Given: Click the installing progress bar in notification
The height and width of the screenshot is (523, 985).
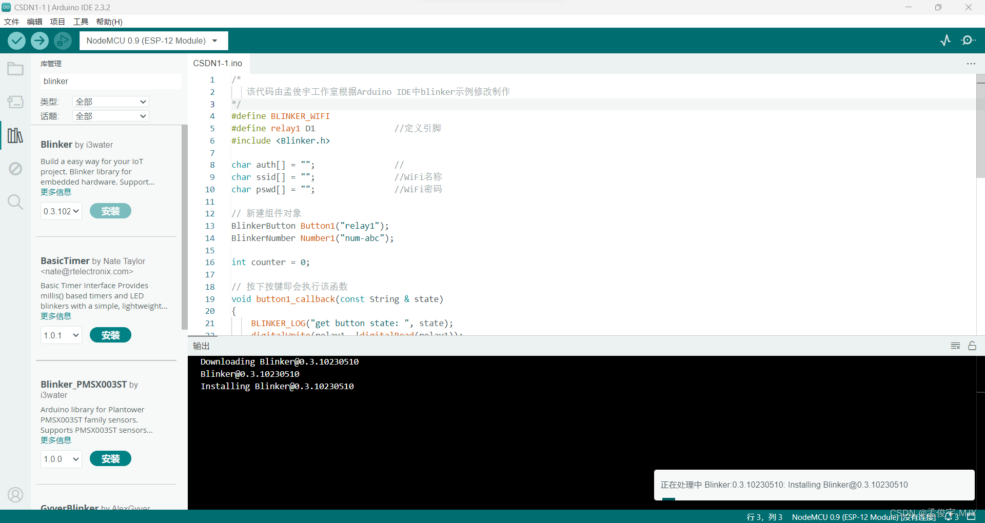Looking at the screenshot, I should click(668, 499).
